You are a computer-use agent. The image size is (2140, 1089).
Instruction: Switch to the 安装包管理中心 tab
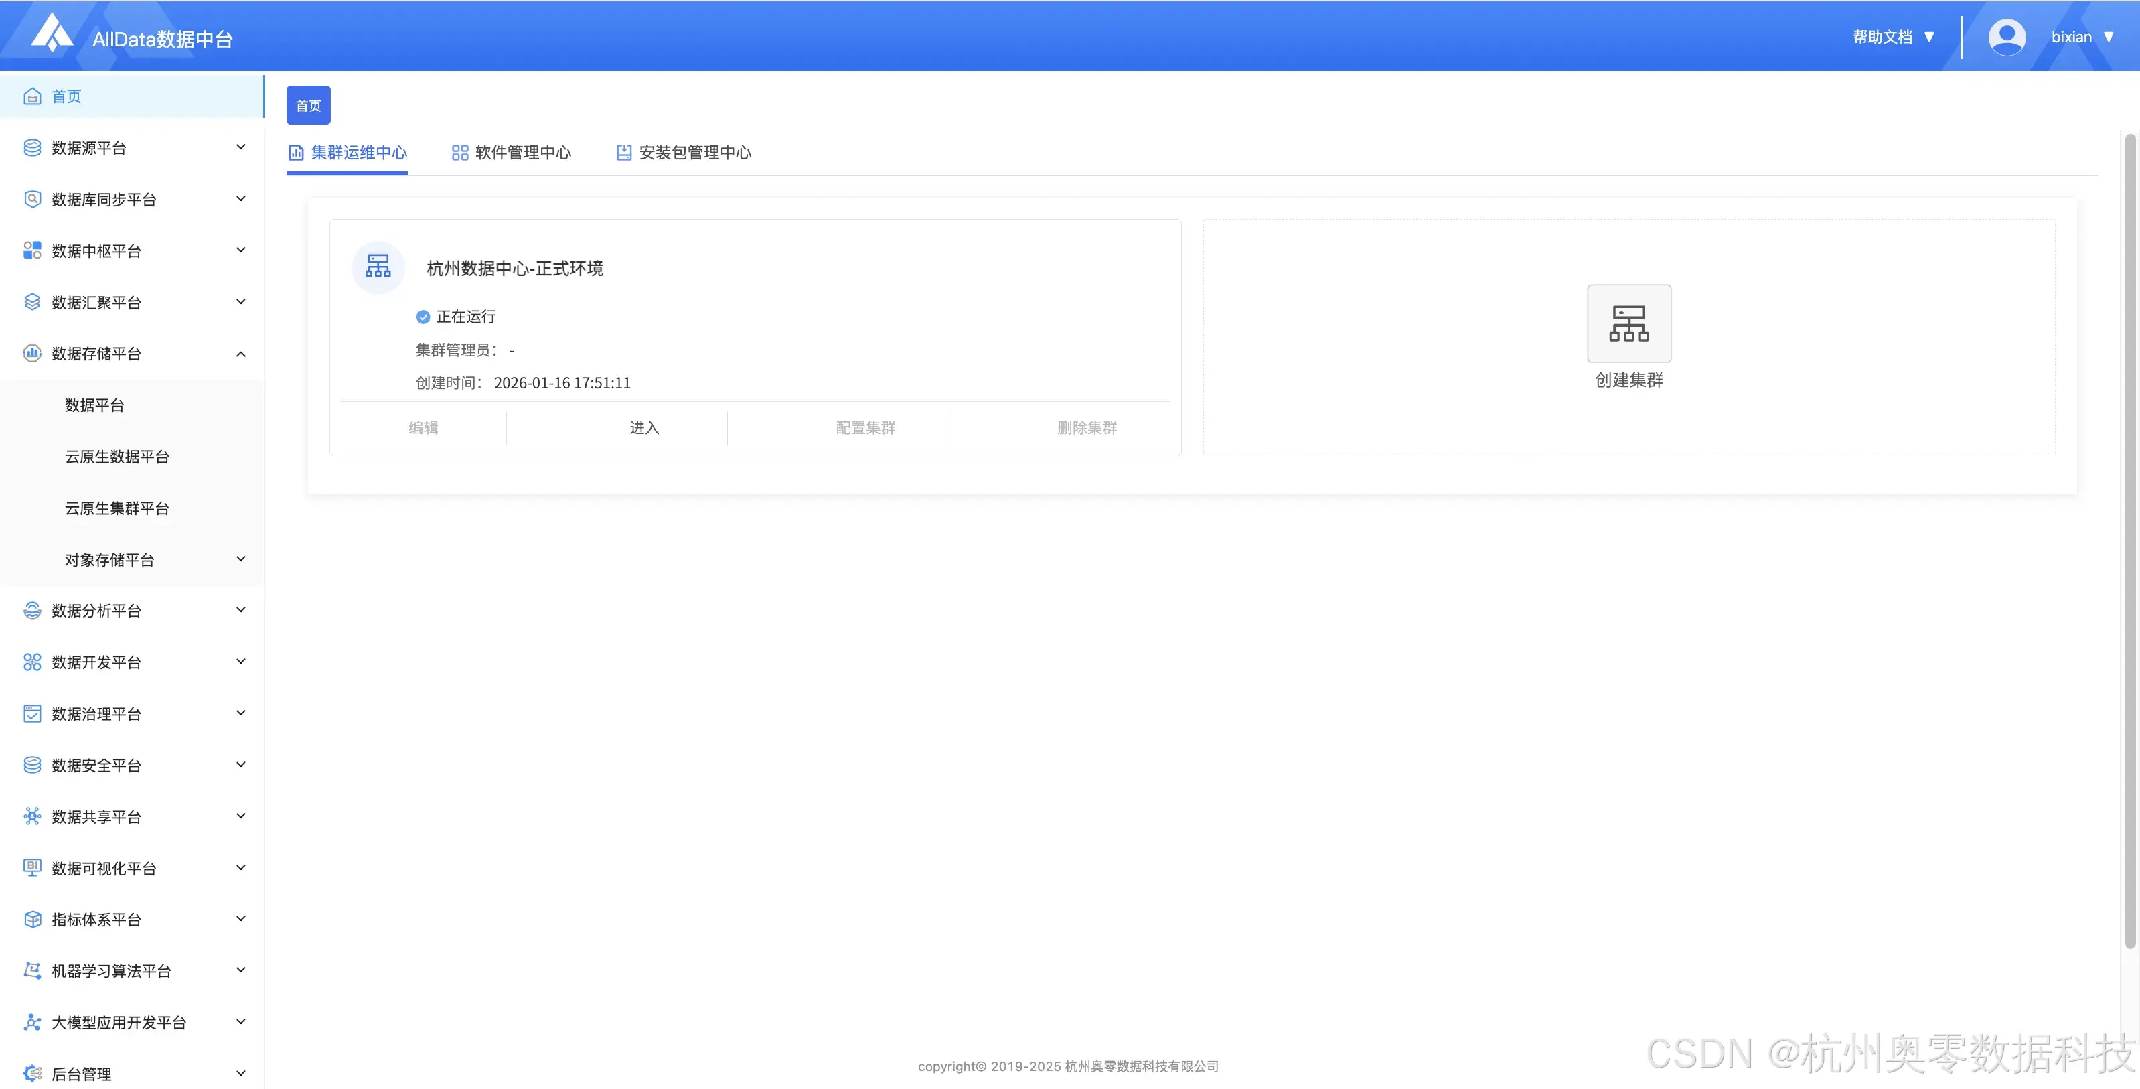[x=684, y=153]
